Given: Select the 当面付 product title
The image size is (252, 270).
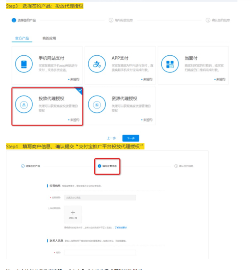Looking at the screenshot, I should coord(191,58).
